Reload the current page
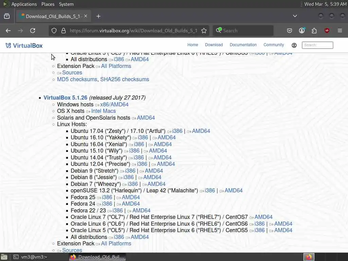Image resolution: width=348 pixels, height=261 pixels. click(33, 31)
